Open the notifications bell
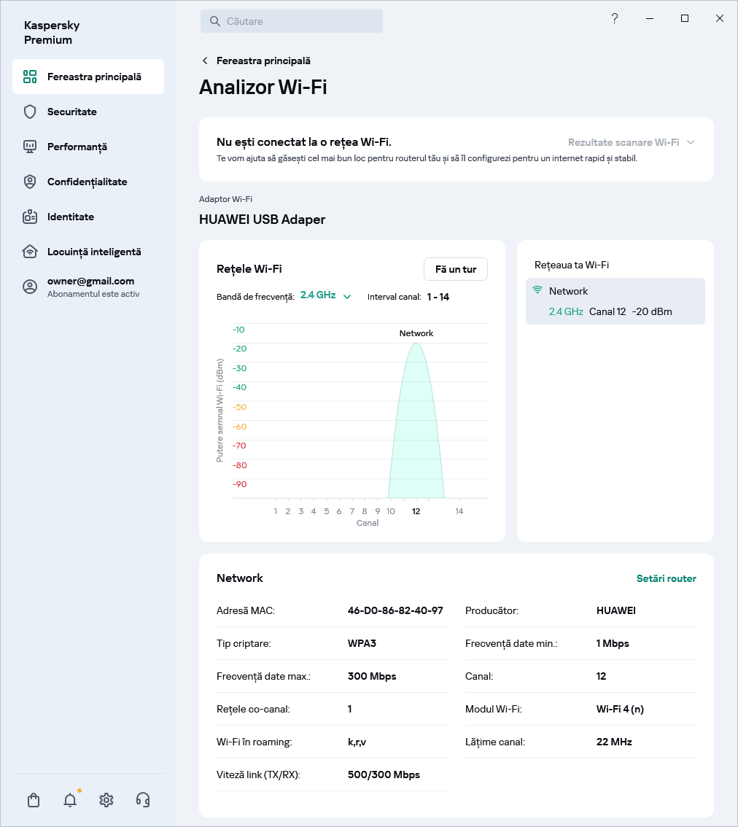 tap(70, 800)
